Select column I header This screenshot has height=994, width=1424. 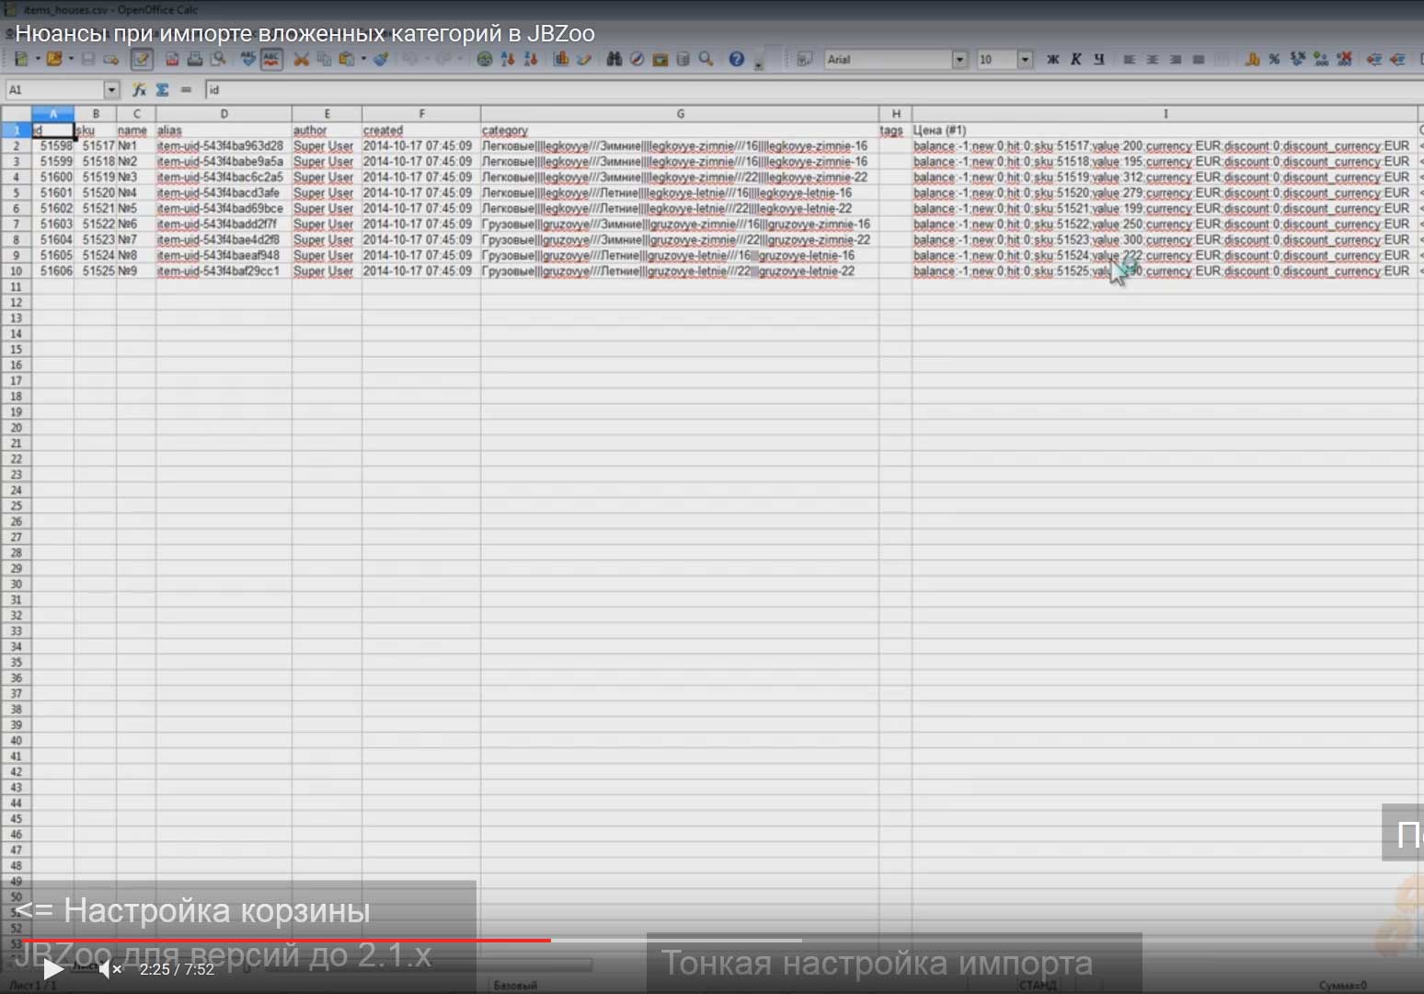pyautogui.click(x=1165, y=114)
